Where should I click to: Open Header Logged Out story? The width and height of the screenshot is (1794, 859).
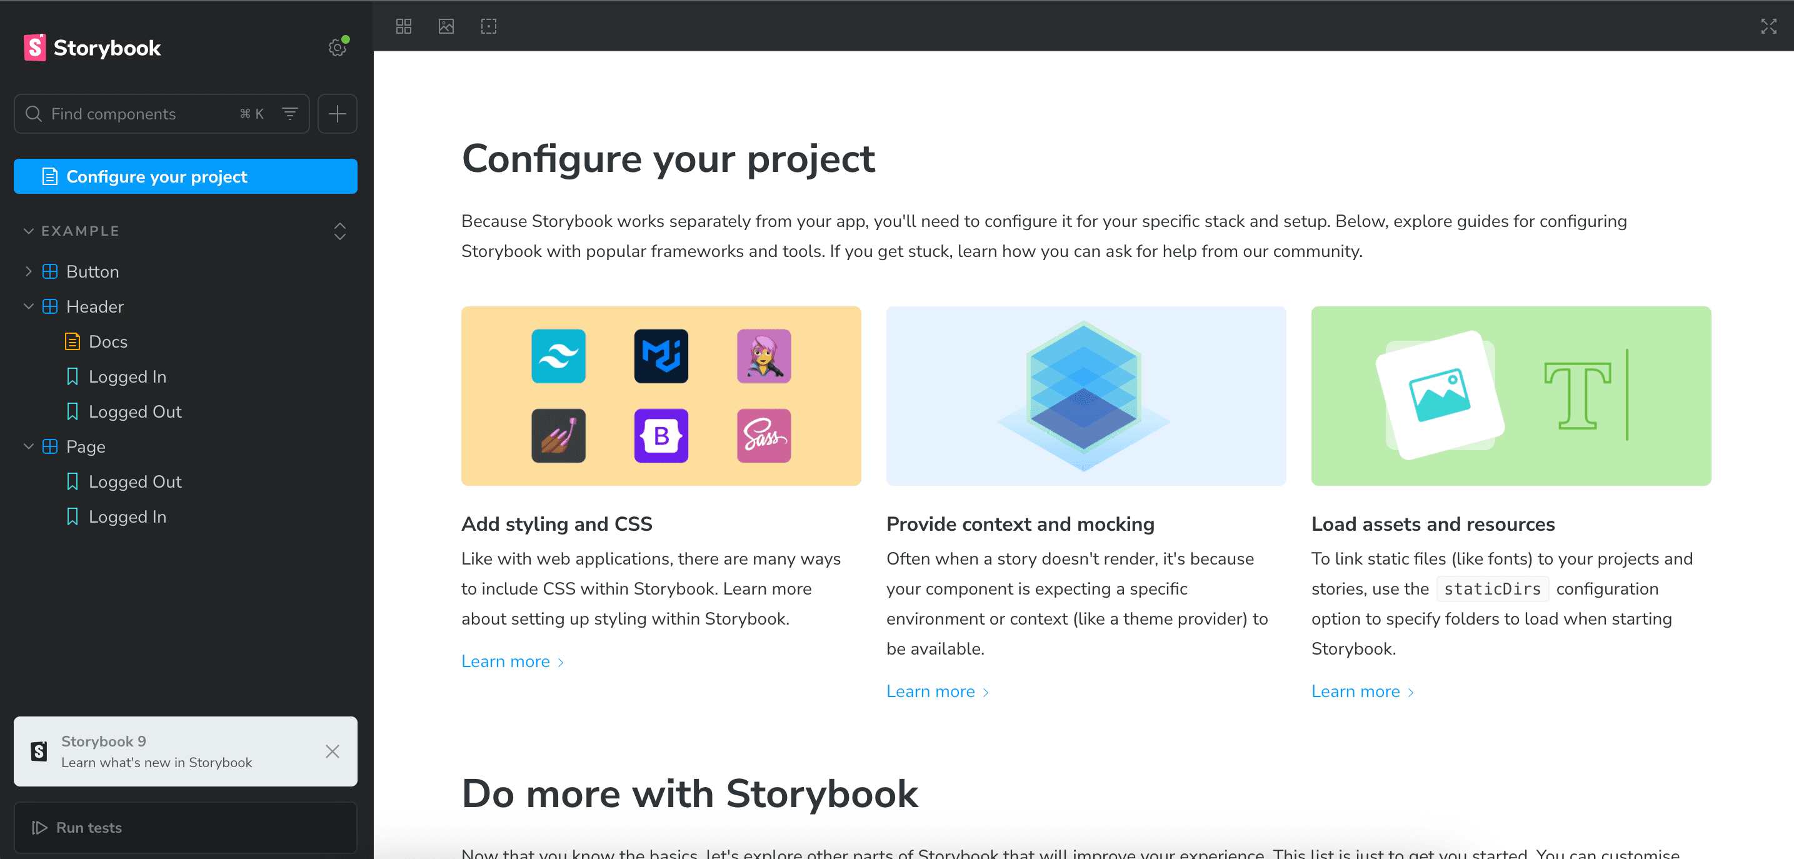tap(185, 412)
